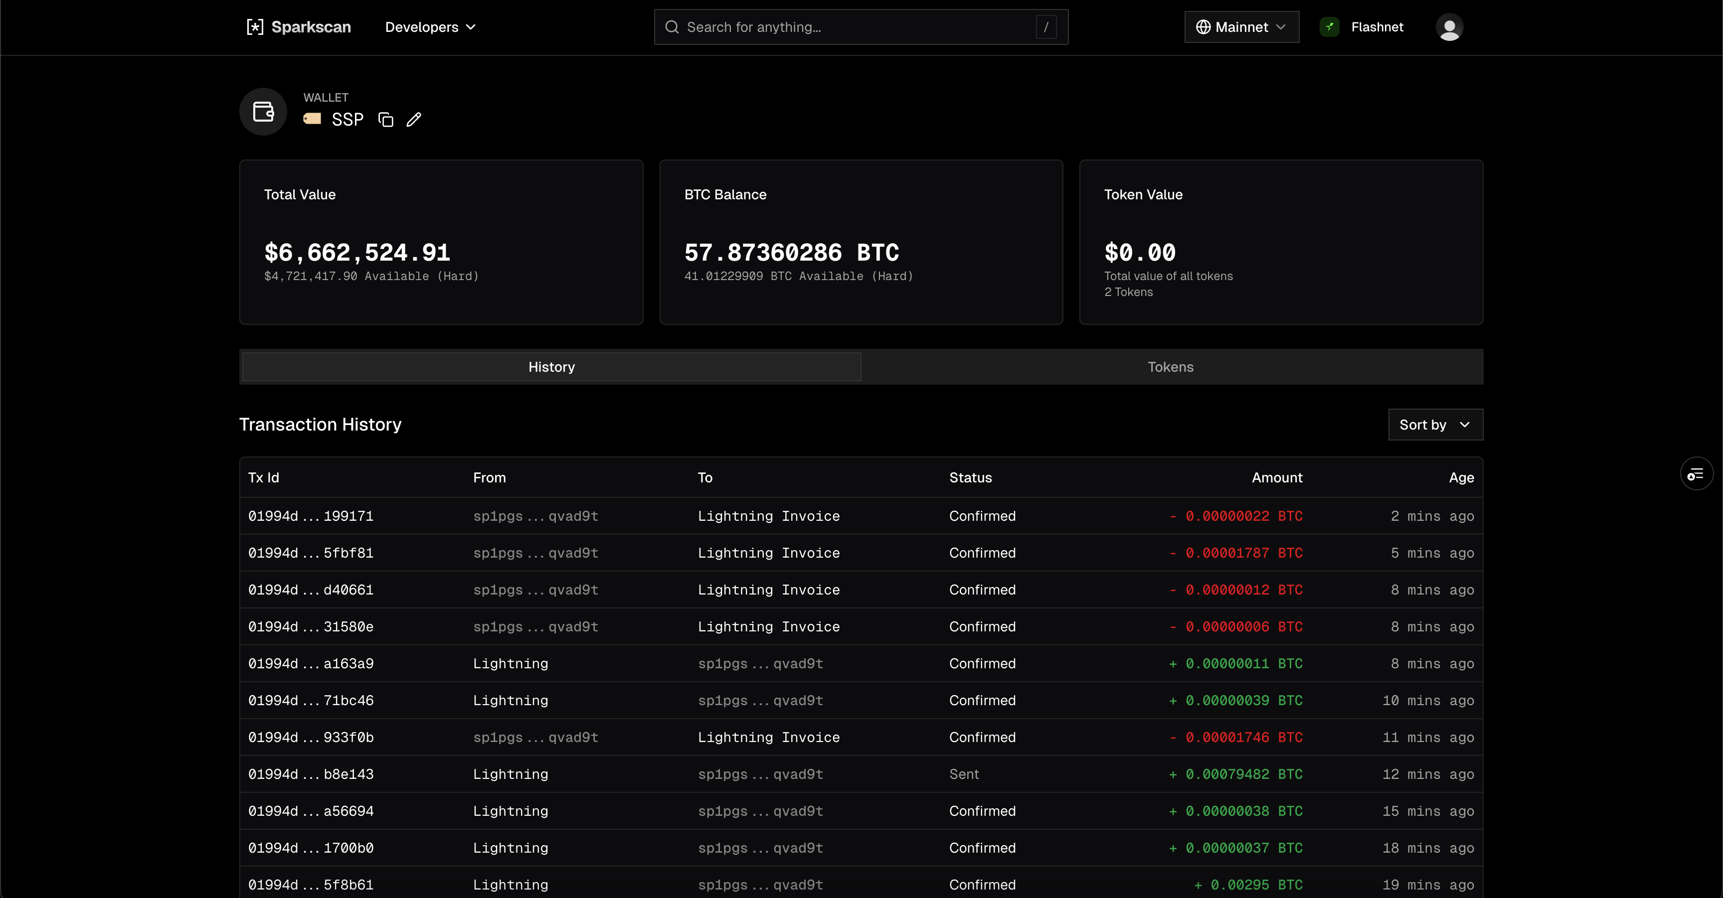This screenshot has width=1723, height=898.
Task: Open transaction 01994d...199171
Action: click(311, 516)
